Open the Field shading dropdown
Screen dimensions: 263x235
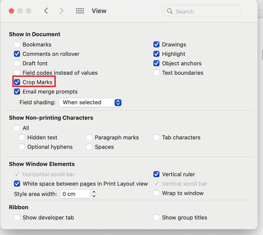click(x=91, y=103)
